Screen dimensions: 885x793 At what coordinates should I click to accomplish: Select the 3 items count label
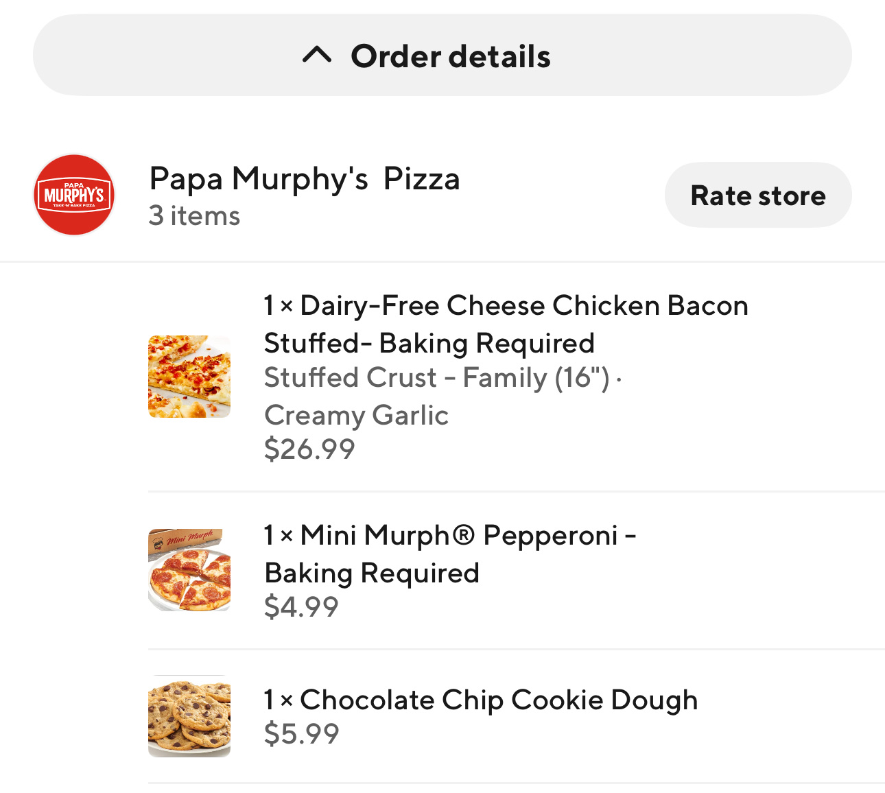(195, 216)
